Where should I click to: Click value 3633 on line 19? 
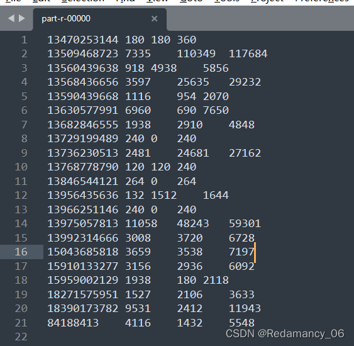(241, 294)
